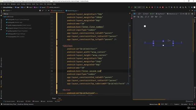This screenshot has height=110, width=196.
Task: Select the Text tab below the editor
Action: pyautogui.click(x=59, y=98)
